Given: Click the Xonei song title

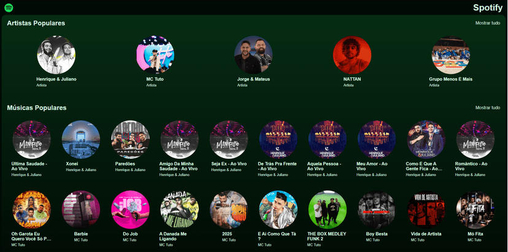Looking at the screenshot, I should pyautogui.click(x=72, y=163).
